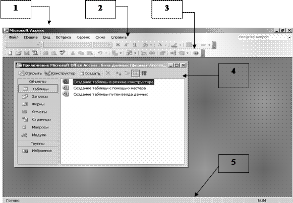
Task: Select Создание таблицы путем ввода данных
Action: [110, 94]
